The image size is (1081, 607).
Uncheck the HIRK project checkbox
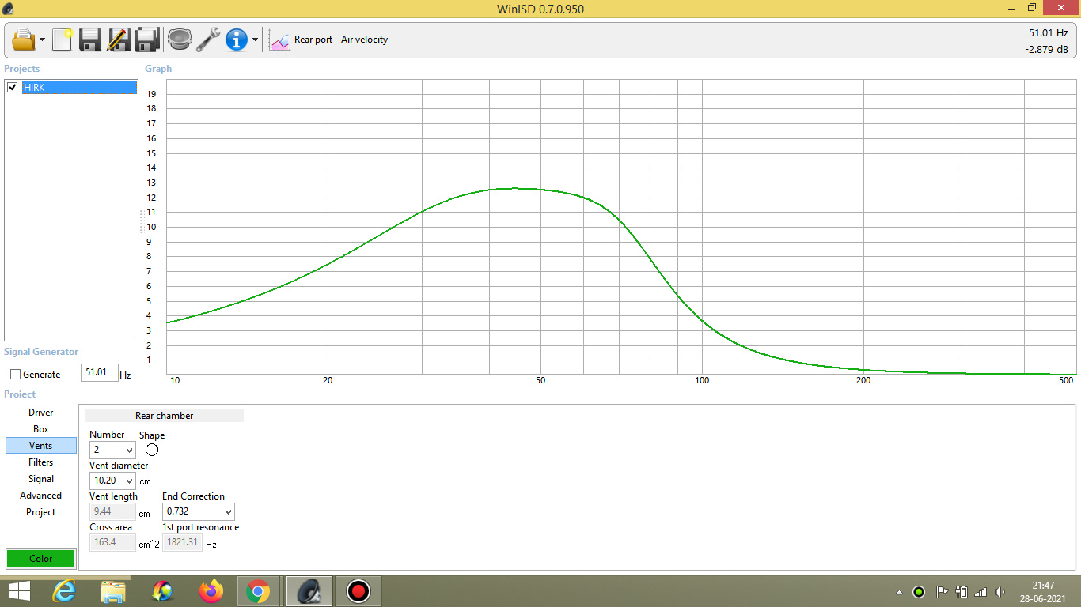[x=13, y=88]
